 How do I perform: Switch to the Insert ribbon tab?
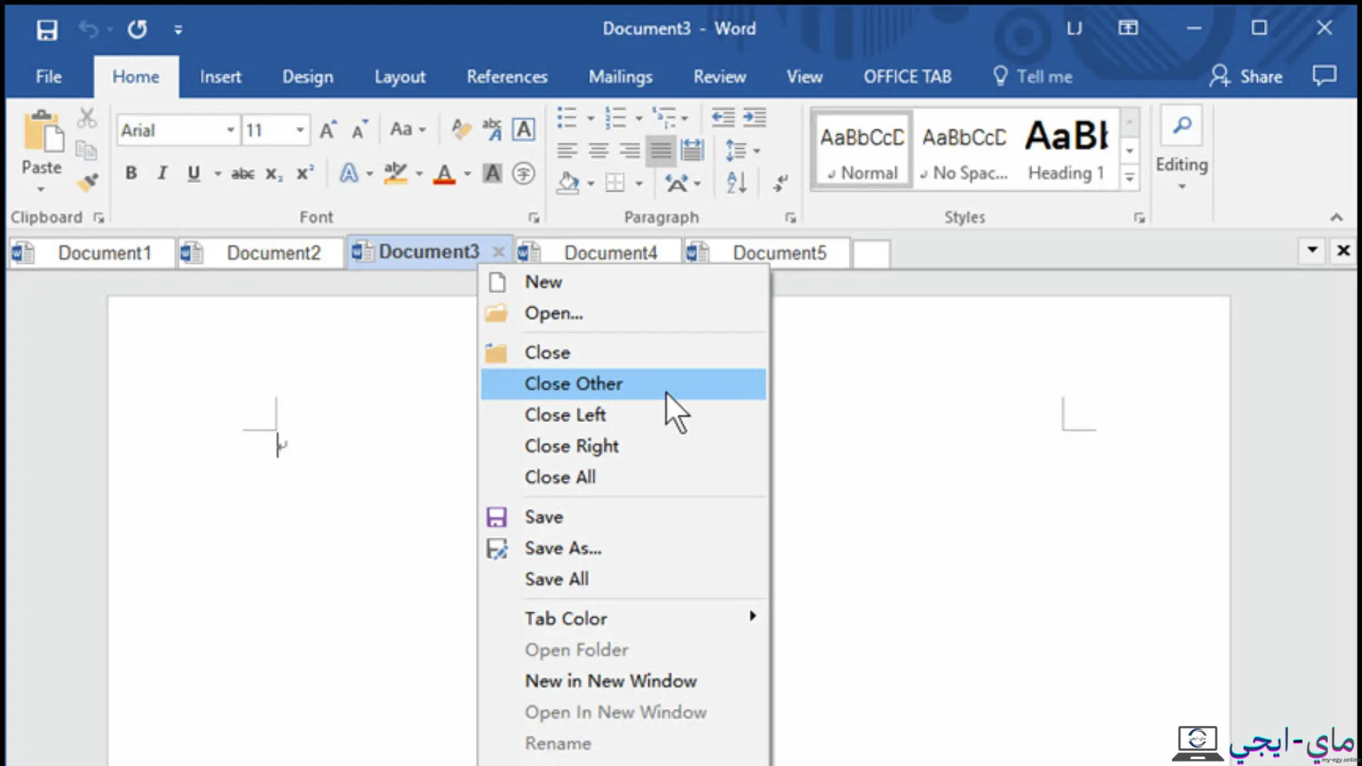[220, 77]
